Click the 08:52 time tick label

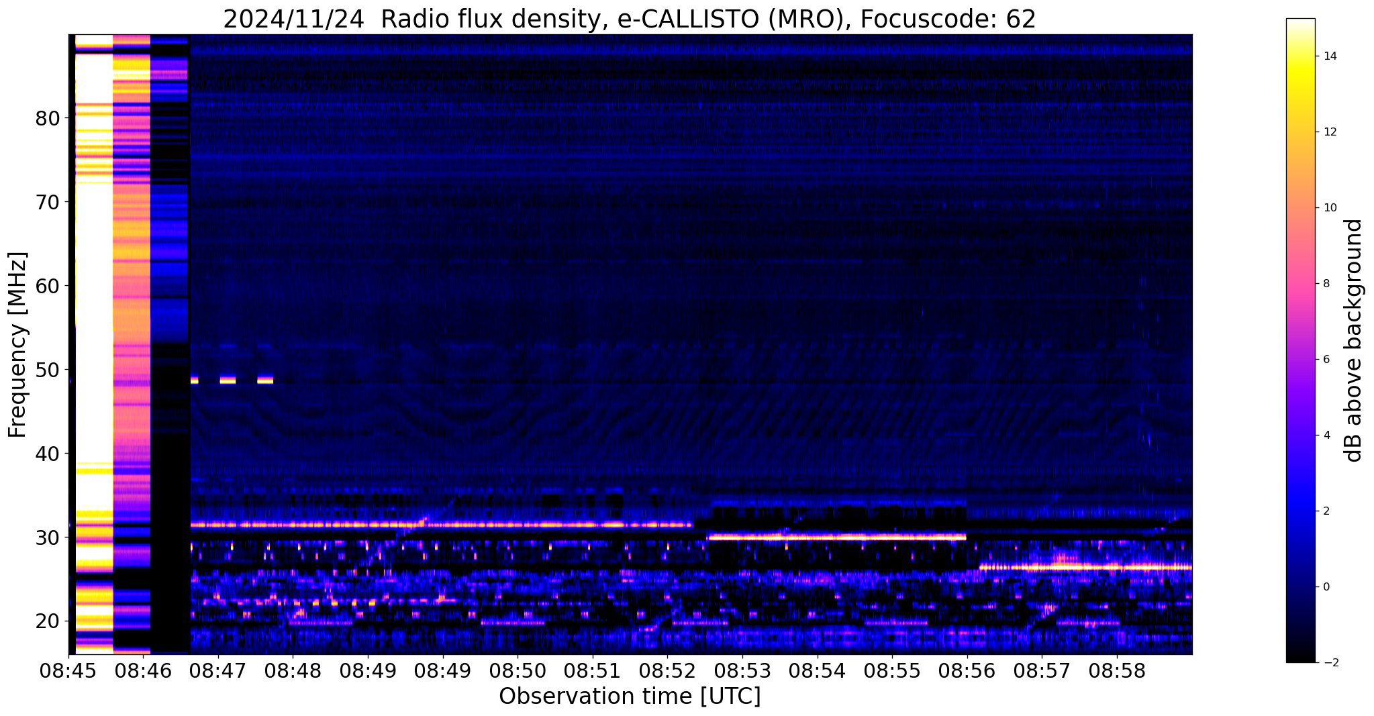point(667,672)
